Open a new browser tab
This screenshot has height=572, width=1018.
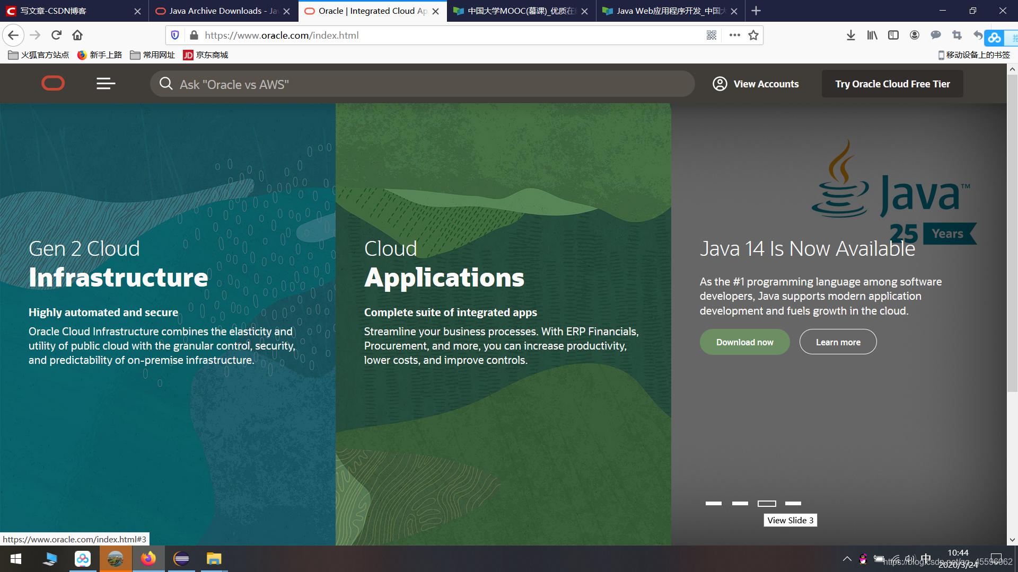click(x=756, y=11)
